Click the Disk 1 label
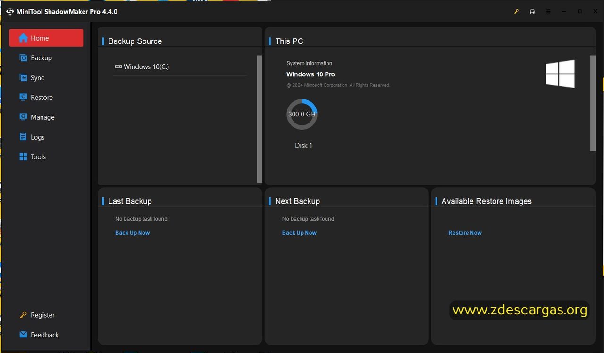The height and width of the screenshot is (353, 604). point(304,146)
